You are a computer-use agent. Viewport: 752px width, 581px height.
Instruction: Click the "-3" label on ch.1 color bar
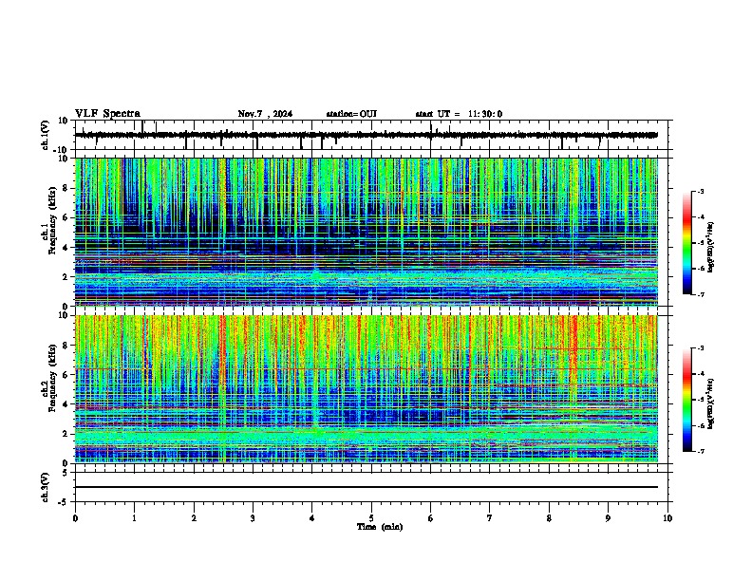pos(700,191)
